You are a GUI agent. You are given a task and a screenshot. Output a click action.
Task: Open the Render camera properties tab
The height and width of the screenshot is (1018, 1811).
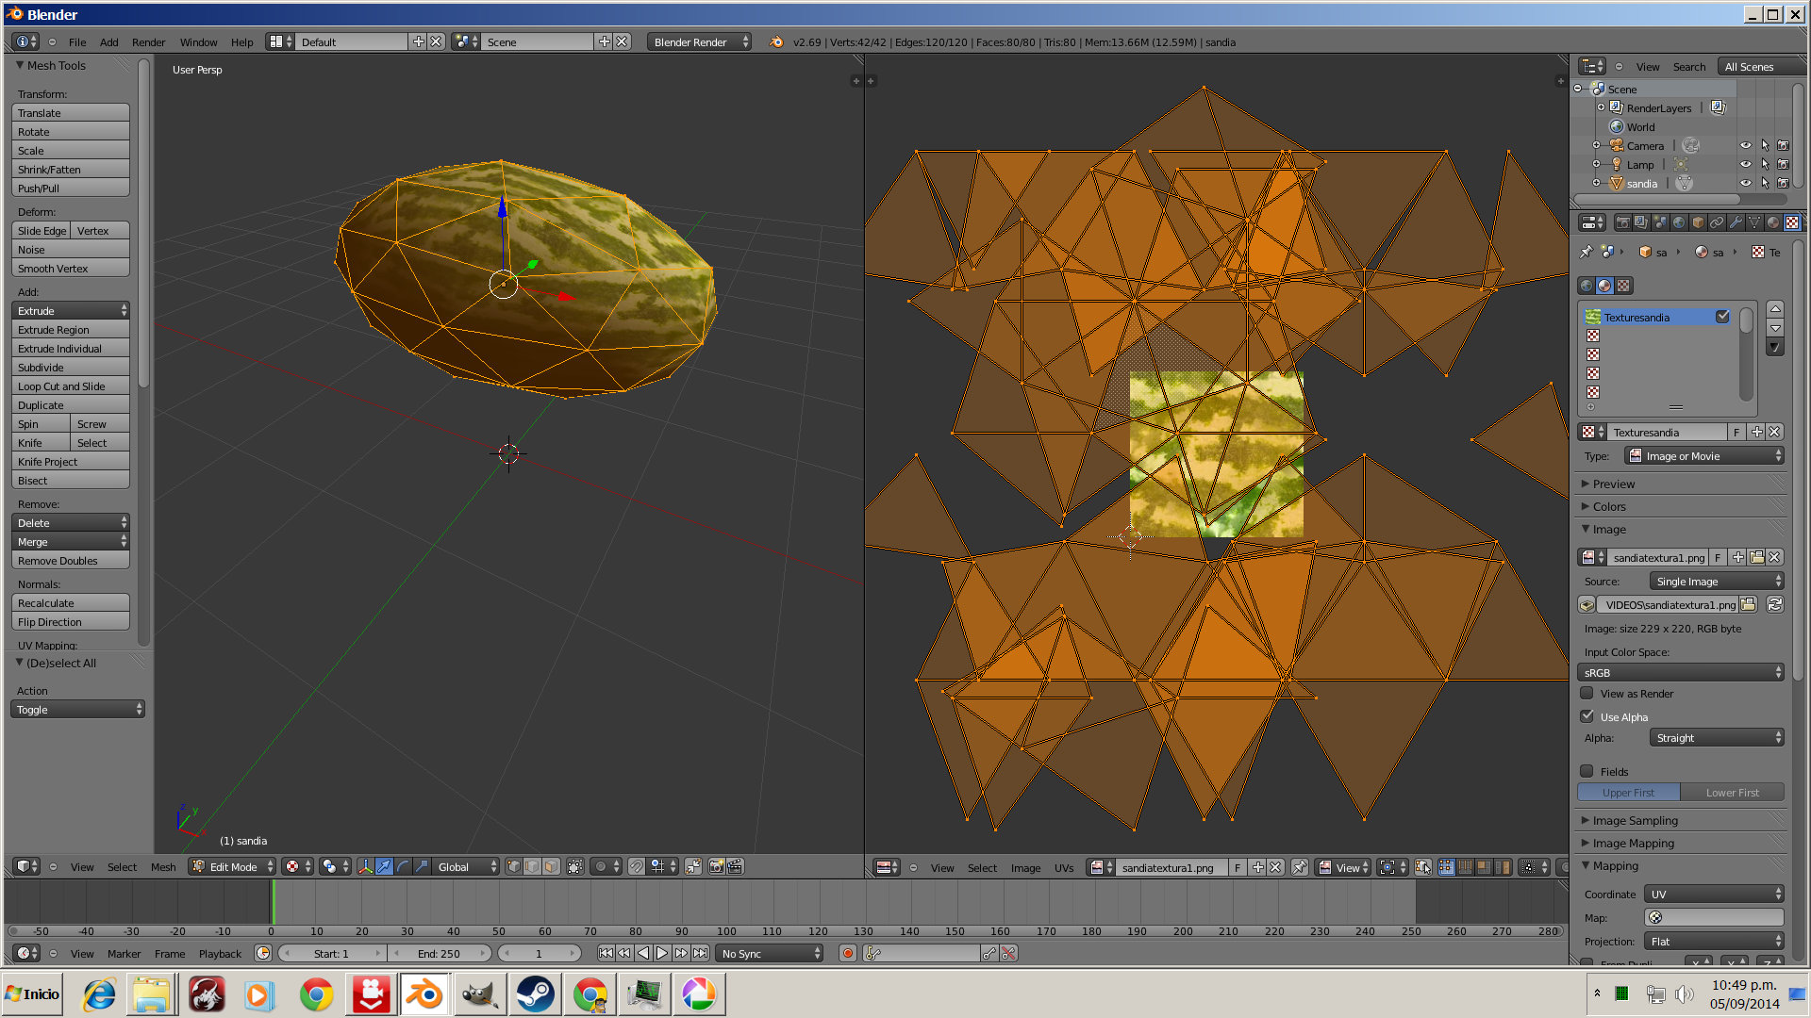click(x=1622, y=222)
